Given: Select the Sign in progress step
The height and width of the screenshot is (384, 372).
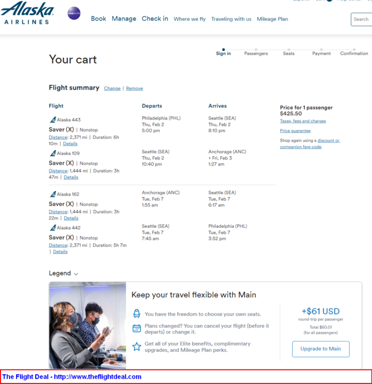Looking at the screenshot, I should point(223,52).
